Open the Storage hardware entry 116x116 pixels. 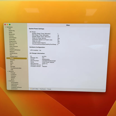[x=13, y=66]
